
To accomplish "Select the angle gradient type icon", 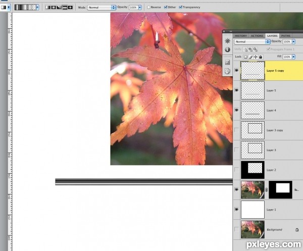I will tap(59, 8).
